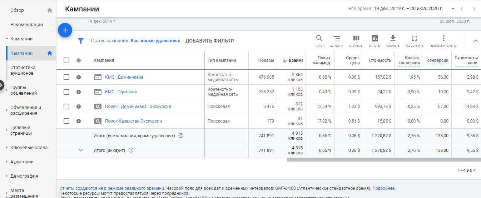Click the horizontal table scrollbar
This screenshot has width=481, height=198.
tap(383, 160)
